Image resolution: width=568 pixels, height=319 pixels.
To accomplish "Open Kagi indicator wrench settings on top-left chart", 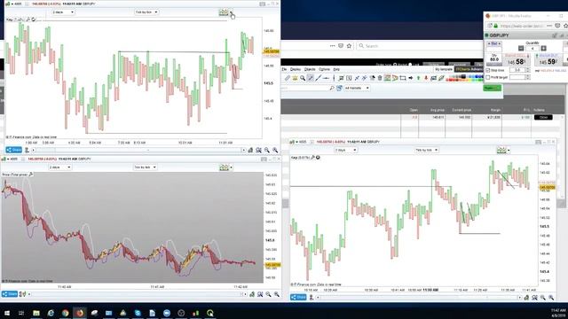I will point(28,19).
